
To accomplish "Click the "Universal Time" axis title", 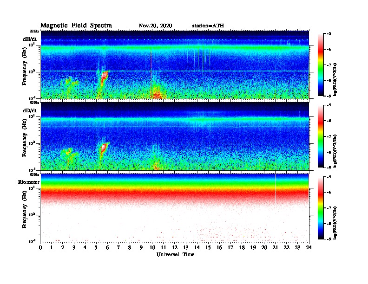I will [175, 254].
